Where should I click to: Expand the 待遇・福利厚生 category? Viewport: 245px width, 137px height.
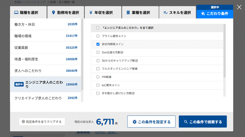(46, 59)
